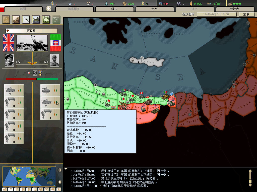Image resolution: width=257 pixels, height=192 pixels.
Task: Click the message log scrollbar
Action: click(x=250, y=178)
